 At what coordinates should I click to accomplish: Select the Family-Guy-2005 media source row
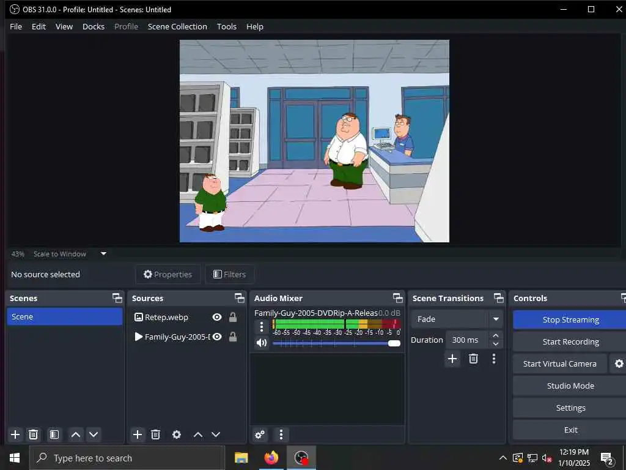186,337
